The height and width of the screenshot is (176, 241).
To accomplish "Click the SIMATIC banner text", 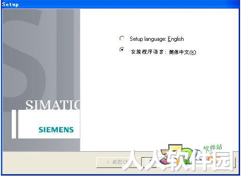I will [53, 105].
